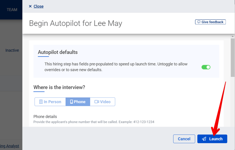This screenshot has width=235, height=150.
Task: Click the scrollbar up arrow
Action: click(233, 36)
